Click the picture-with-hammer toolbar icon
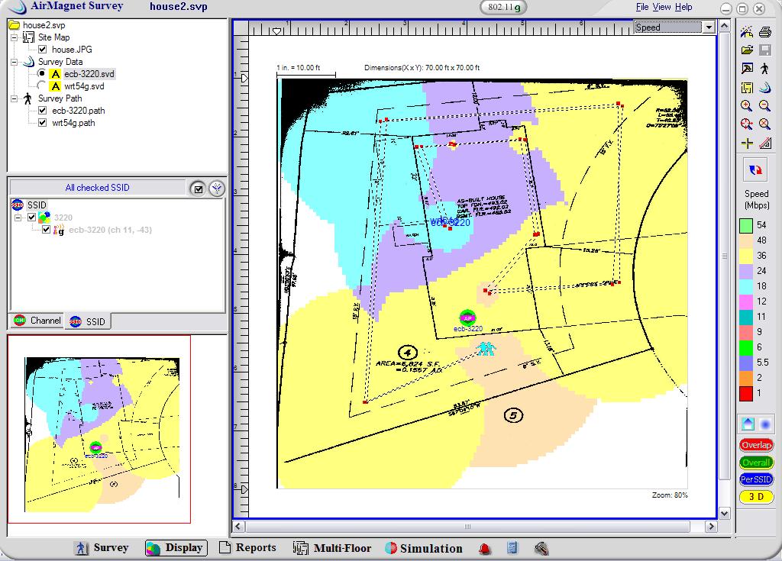This screenshot has width=782, height=561. click(x=747, y=69)
